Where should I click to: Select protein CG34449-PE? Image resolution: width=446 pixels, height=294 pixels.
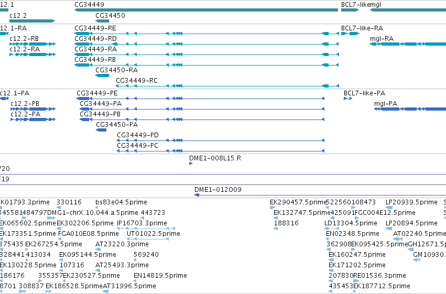coord(97,93)
